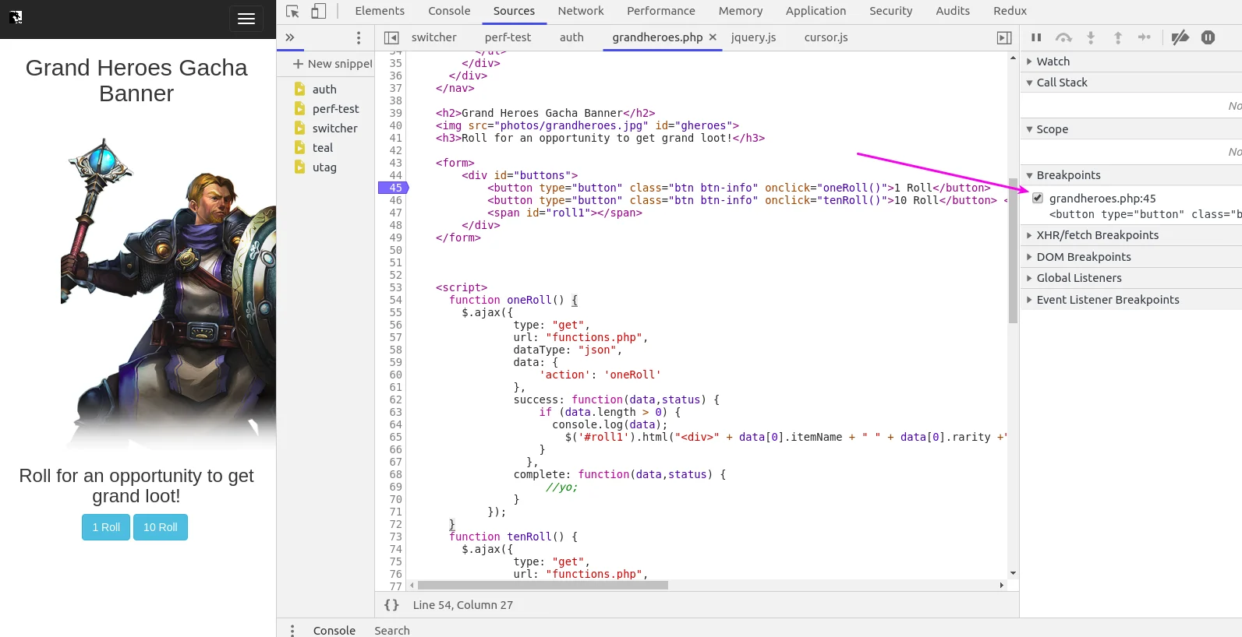Click the inspect element picker icon
The height and width of the screenshot is (637, 1242).
click(292, 11)
